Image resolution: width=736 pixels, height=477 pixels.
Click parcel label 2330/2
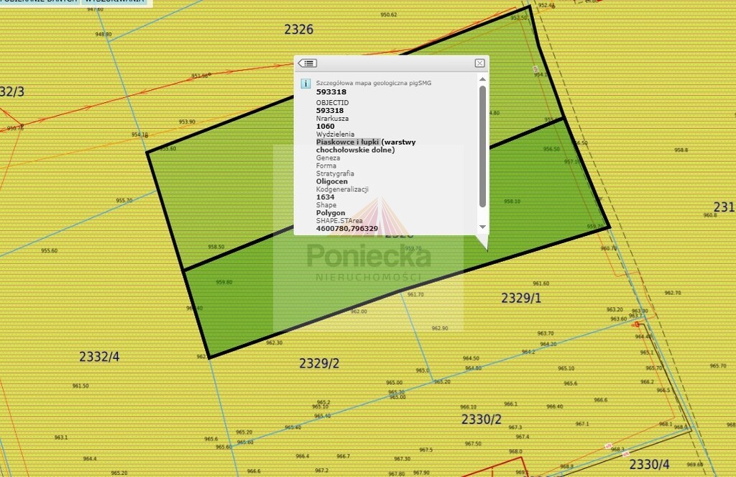click(x=482, y=419)
